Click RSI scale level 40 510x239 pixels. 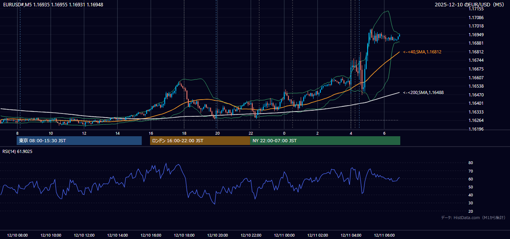click(x=470, y=195)
